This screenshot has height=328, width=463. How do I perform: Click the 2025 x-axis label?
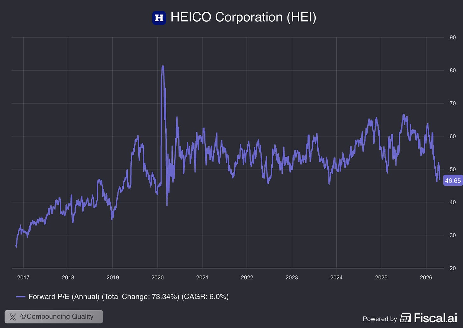(381, 277)
